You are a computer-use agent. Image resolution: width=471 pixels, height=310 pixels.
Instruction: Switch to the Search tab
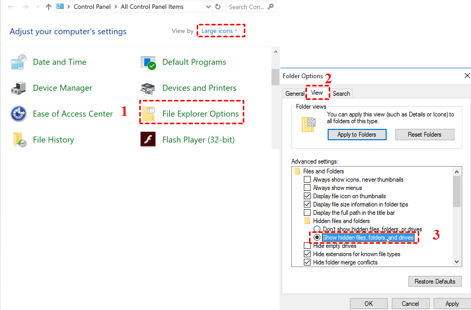[x=341, y=94]
